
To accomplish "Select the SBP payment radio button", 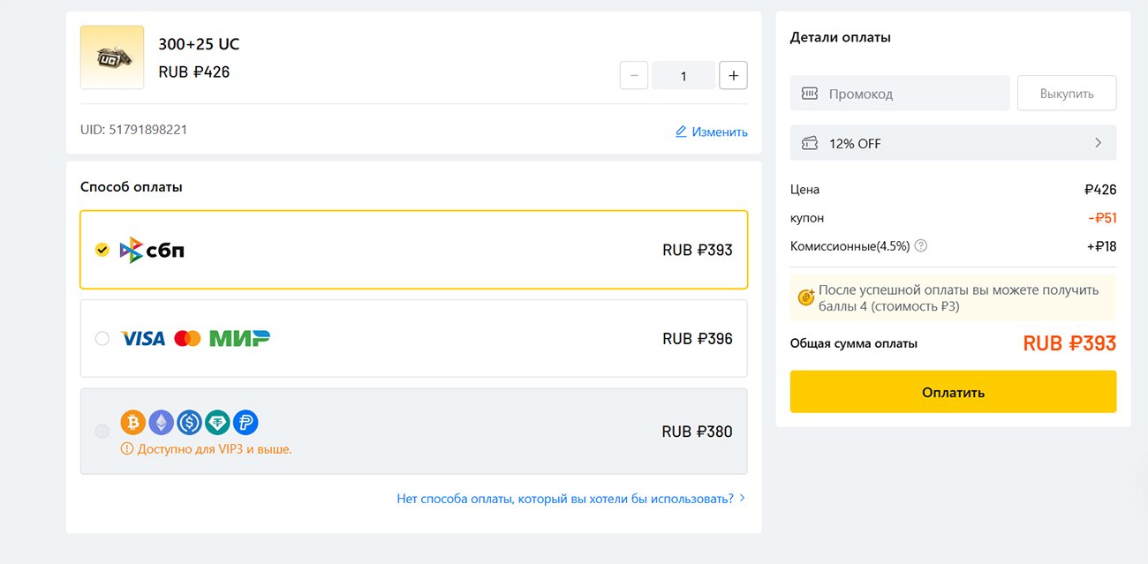I will [102, 251].
